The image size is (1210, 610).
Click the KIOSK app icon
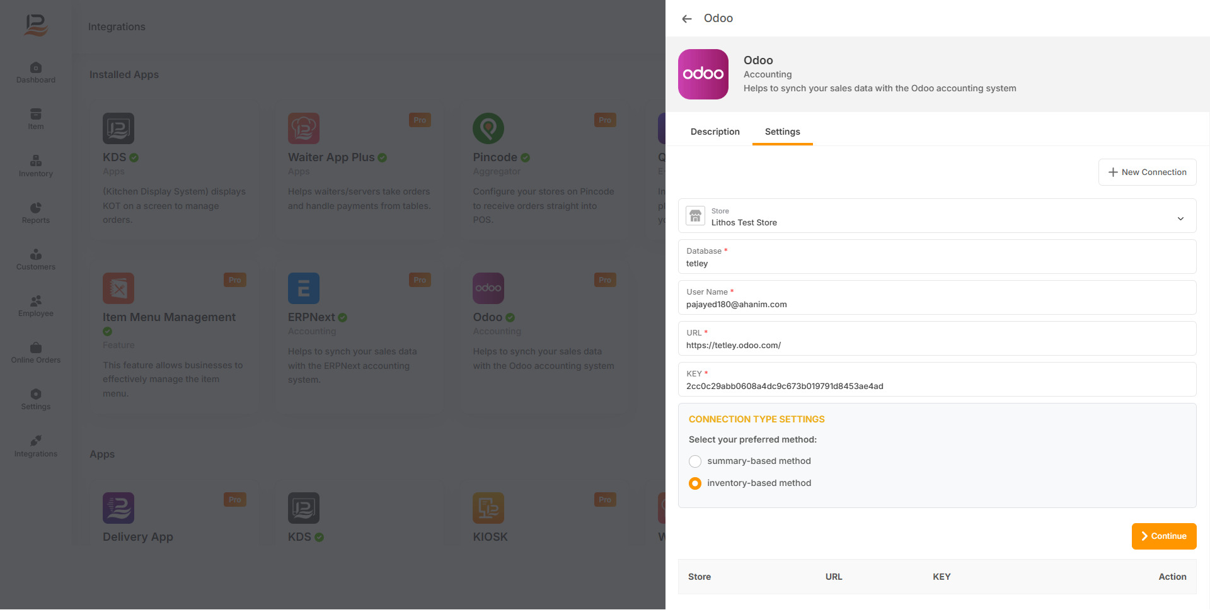coord(488,508)
